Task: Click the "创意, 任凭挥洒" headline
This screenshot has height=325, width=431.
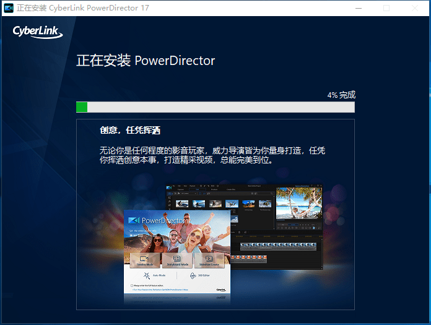Action: pos(130,130)
